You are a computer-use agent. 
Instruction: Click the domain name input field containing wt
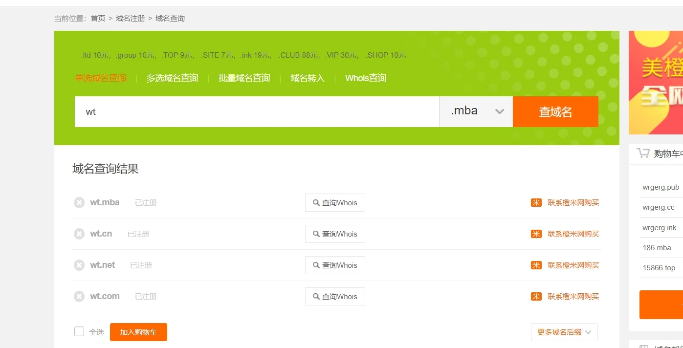(257, 111)
